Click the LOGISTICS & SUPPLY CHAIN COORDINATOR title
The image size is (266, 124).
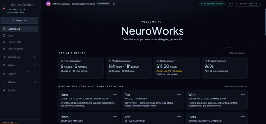click(85, 99)
